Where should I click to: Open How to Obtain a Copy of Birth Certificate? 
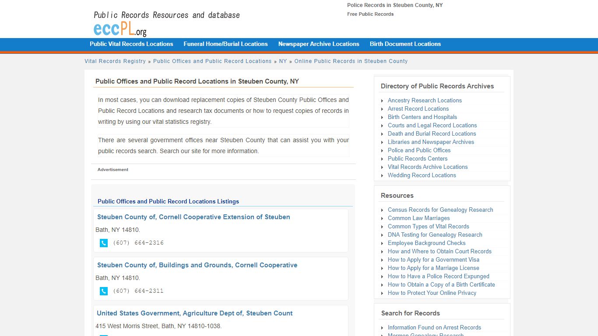point(441,285)
